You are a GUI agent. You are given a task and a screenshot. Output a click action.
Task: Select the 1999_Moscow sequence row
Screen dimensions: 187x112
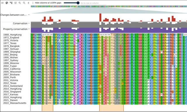[11, 63]
